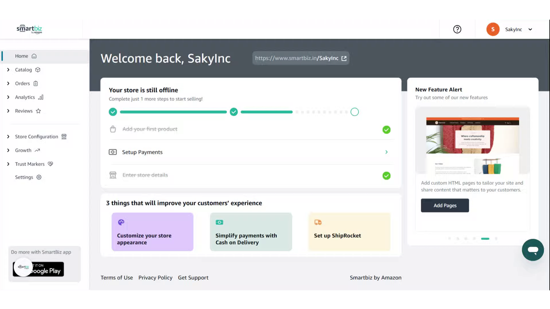This screenshot has width=550, height=309.
Task: Expand the Store Configuration chevron
Action: coord(8,137)
